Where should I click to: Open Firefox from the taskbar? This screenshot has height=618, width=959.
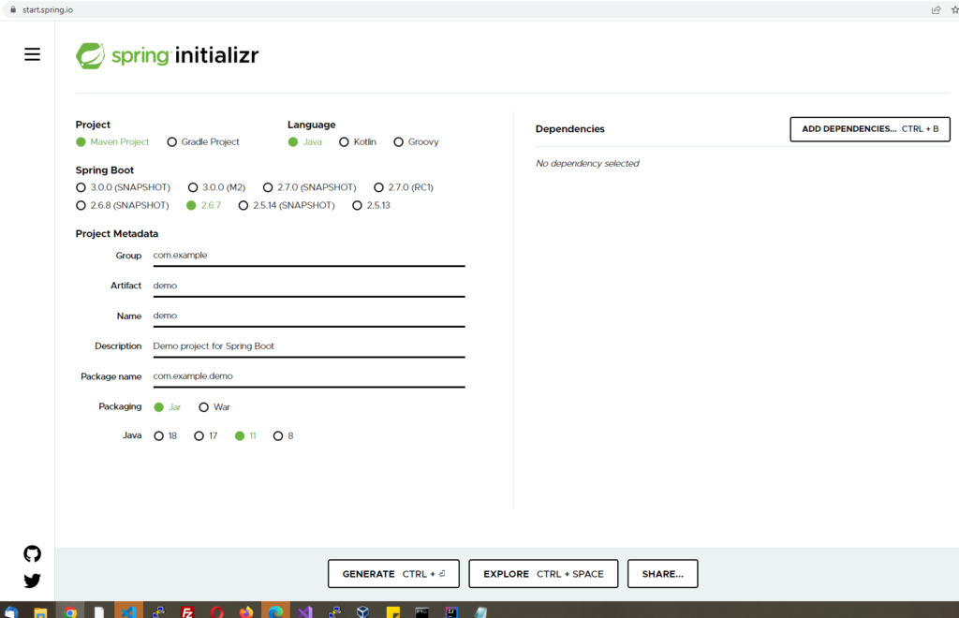coord(246,612)
